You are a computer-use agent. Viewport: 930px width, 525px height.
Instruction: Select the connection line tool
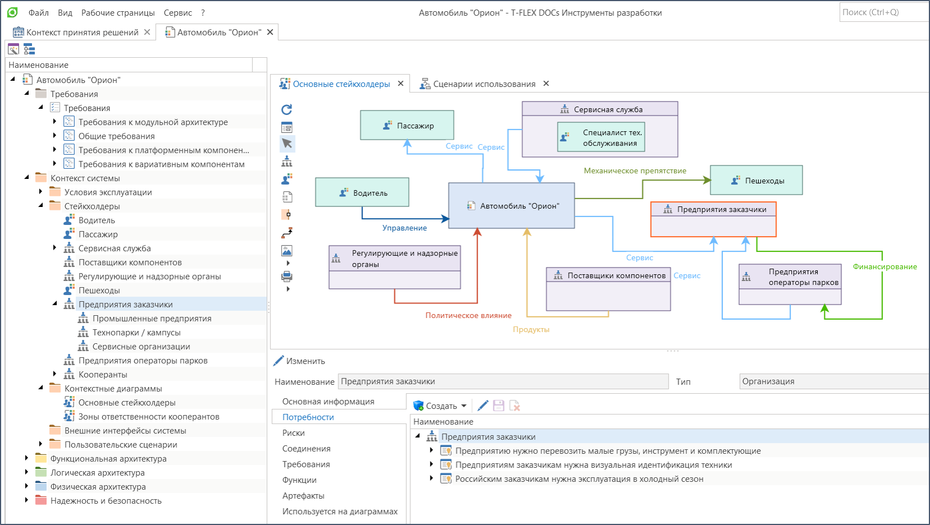click(287, 232)
